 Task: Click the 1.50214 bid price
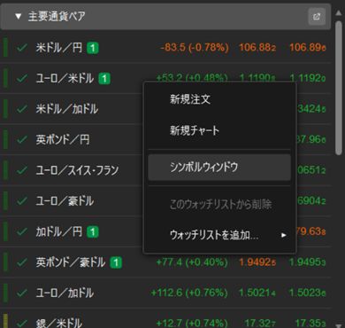click(x=257, y=293)
